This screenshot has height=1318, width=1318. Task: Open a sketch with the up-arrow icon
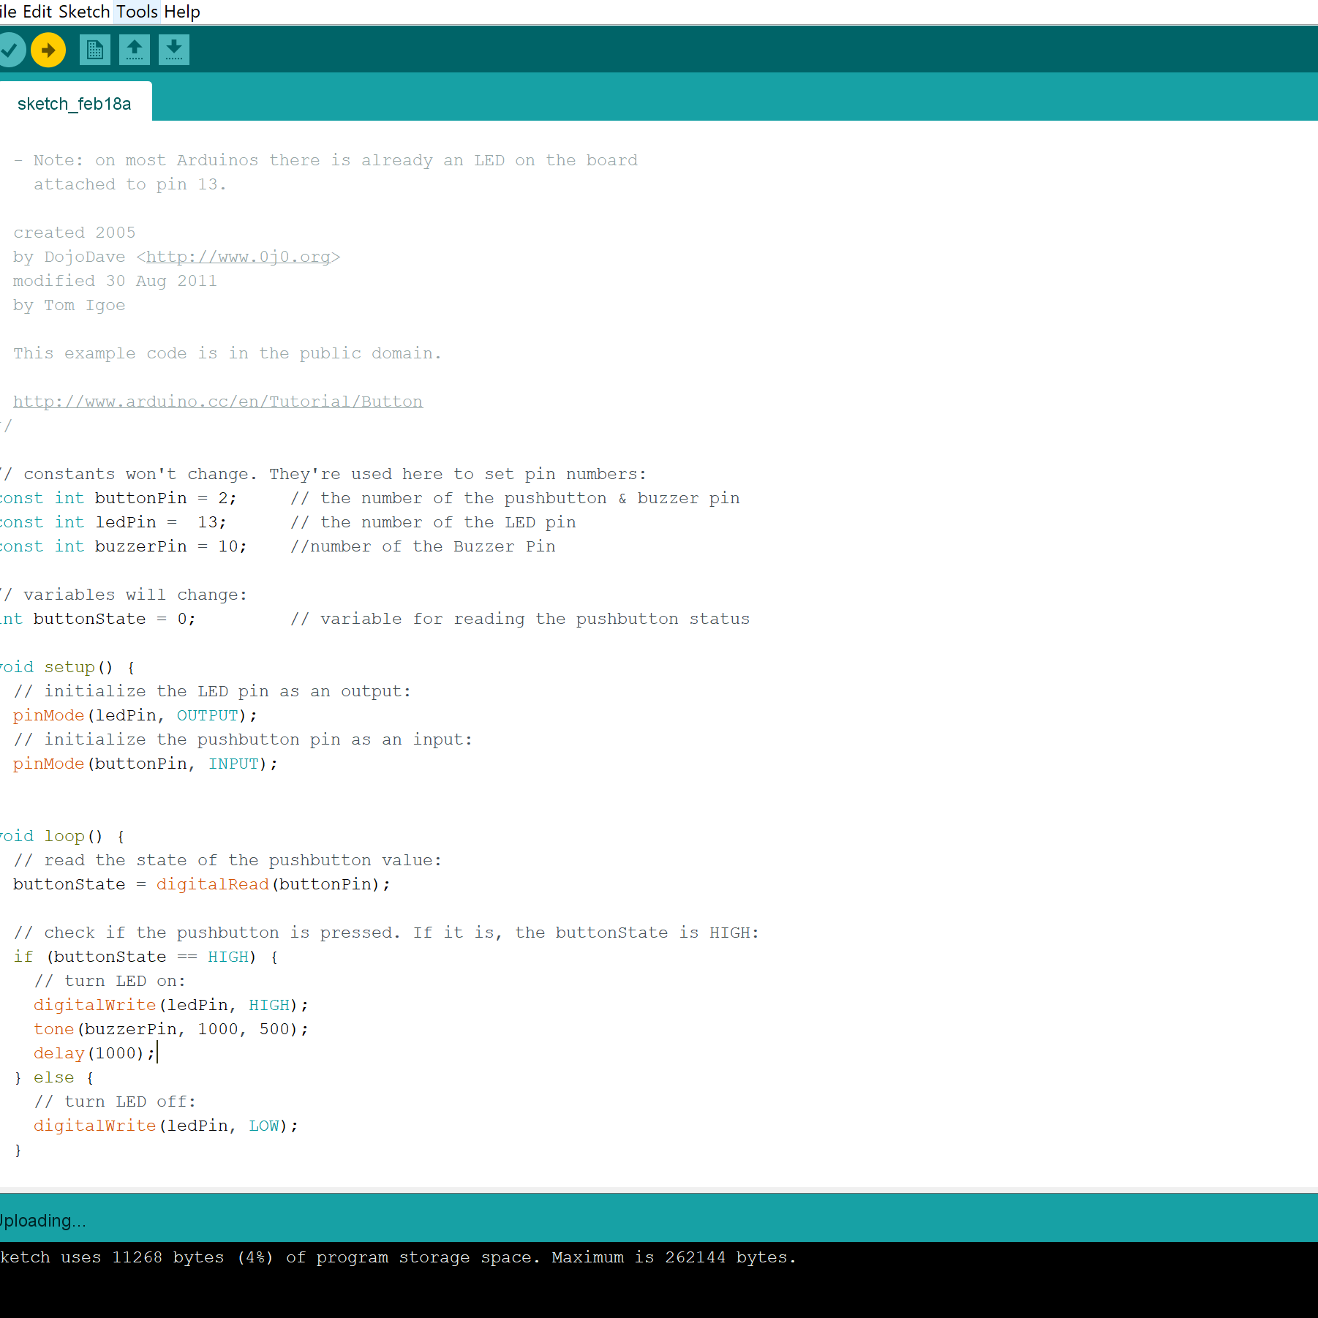[x=135, y=50]
